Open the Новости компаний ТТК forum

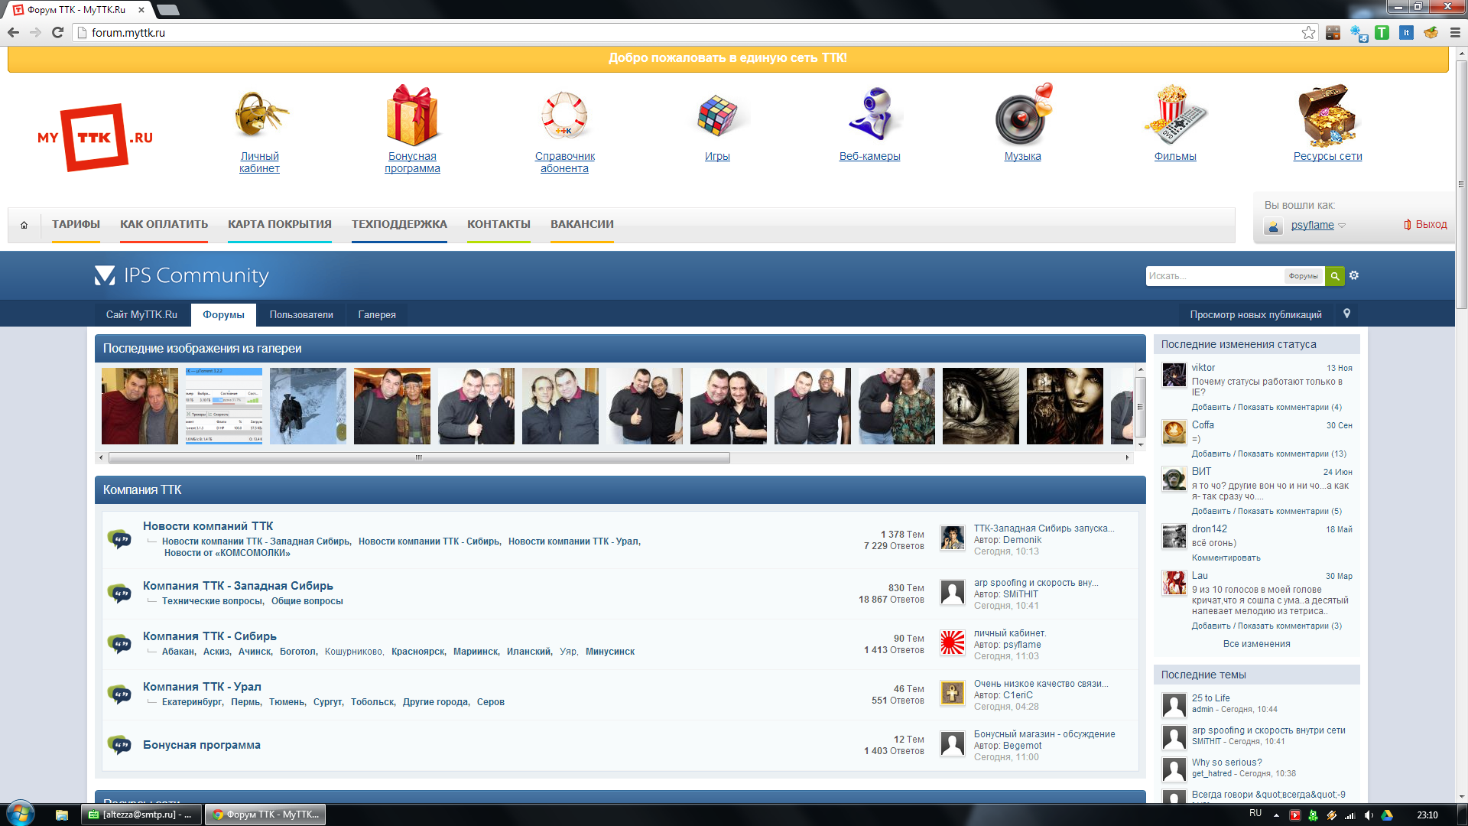pyautogui.click(x=208, y=526)
